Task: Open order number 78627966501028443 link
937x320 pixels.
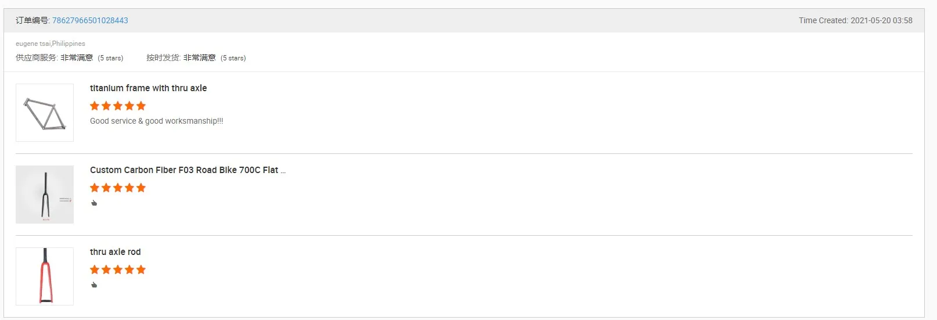Action: tap(90, 20)
